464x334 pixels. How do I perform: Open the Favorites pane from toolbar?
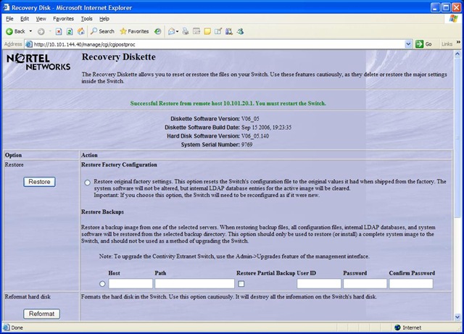pos(134,31)
